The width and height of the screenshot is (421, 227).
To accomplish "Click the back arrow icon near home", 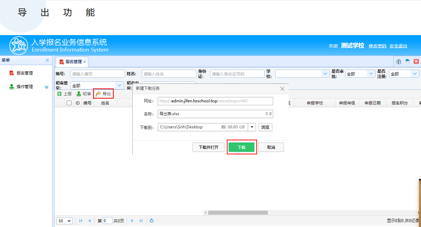I will pos(407,61).
